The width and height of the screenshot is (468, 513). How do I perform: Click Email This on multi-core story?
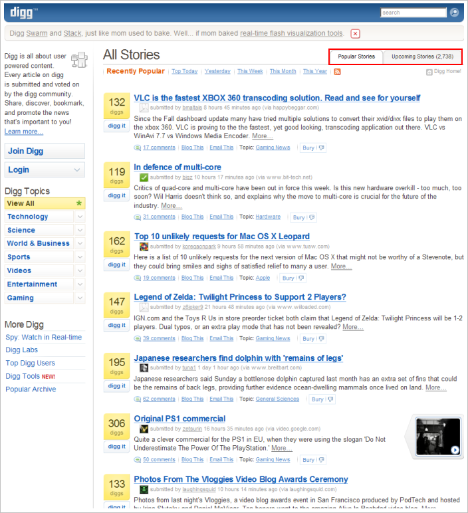click(x=221, y=217)
